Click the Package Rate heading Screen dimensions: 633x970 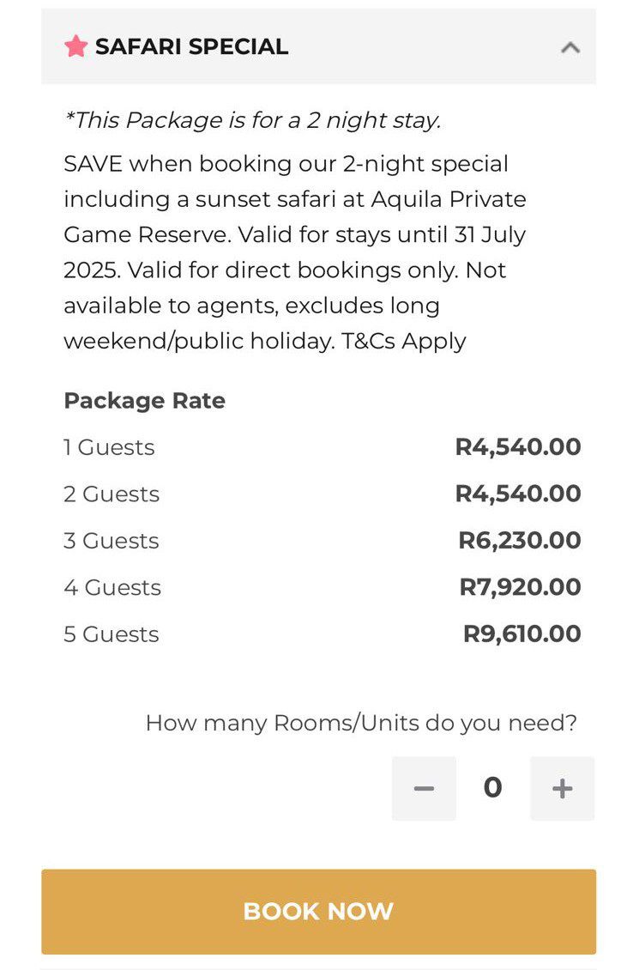[145, 401]
